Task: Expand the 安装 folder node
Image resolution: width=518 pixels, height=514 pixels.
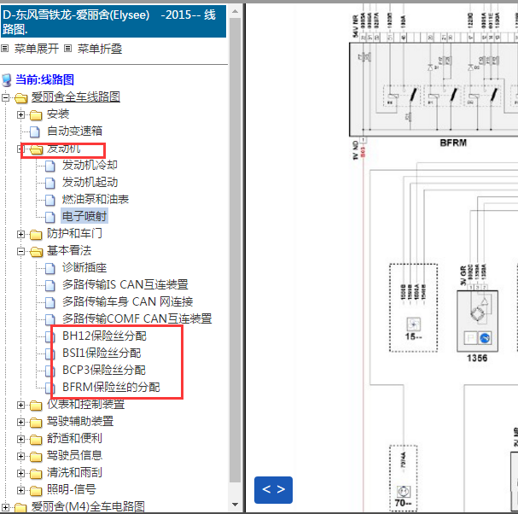Action: click(x=20, y=114)
